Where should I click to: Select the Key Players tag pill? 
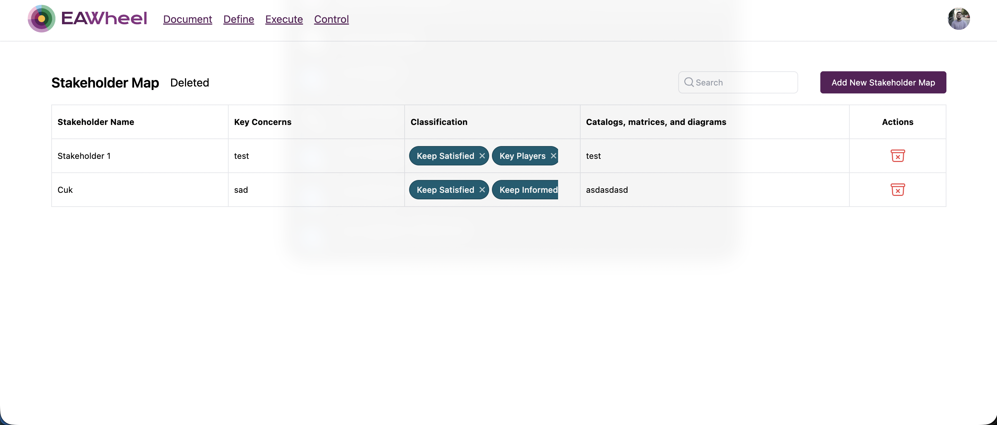click(521, 155)
